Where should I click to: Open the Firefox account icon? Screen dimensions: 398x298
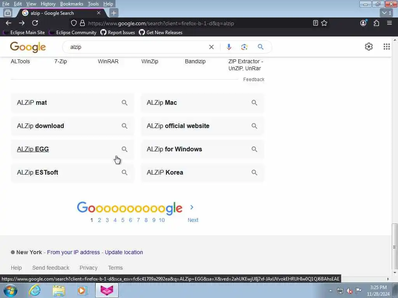point(363,23)
